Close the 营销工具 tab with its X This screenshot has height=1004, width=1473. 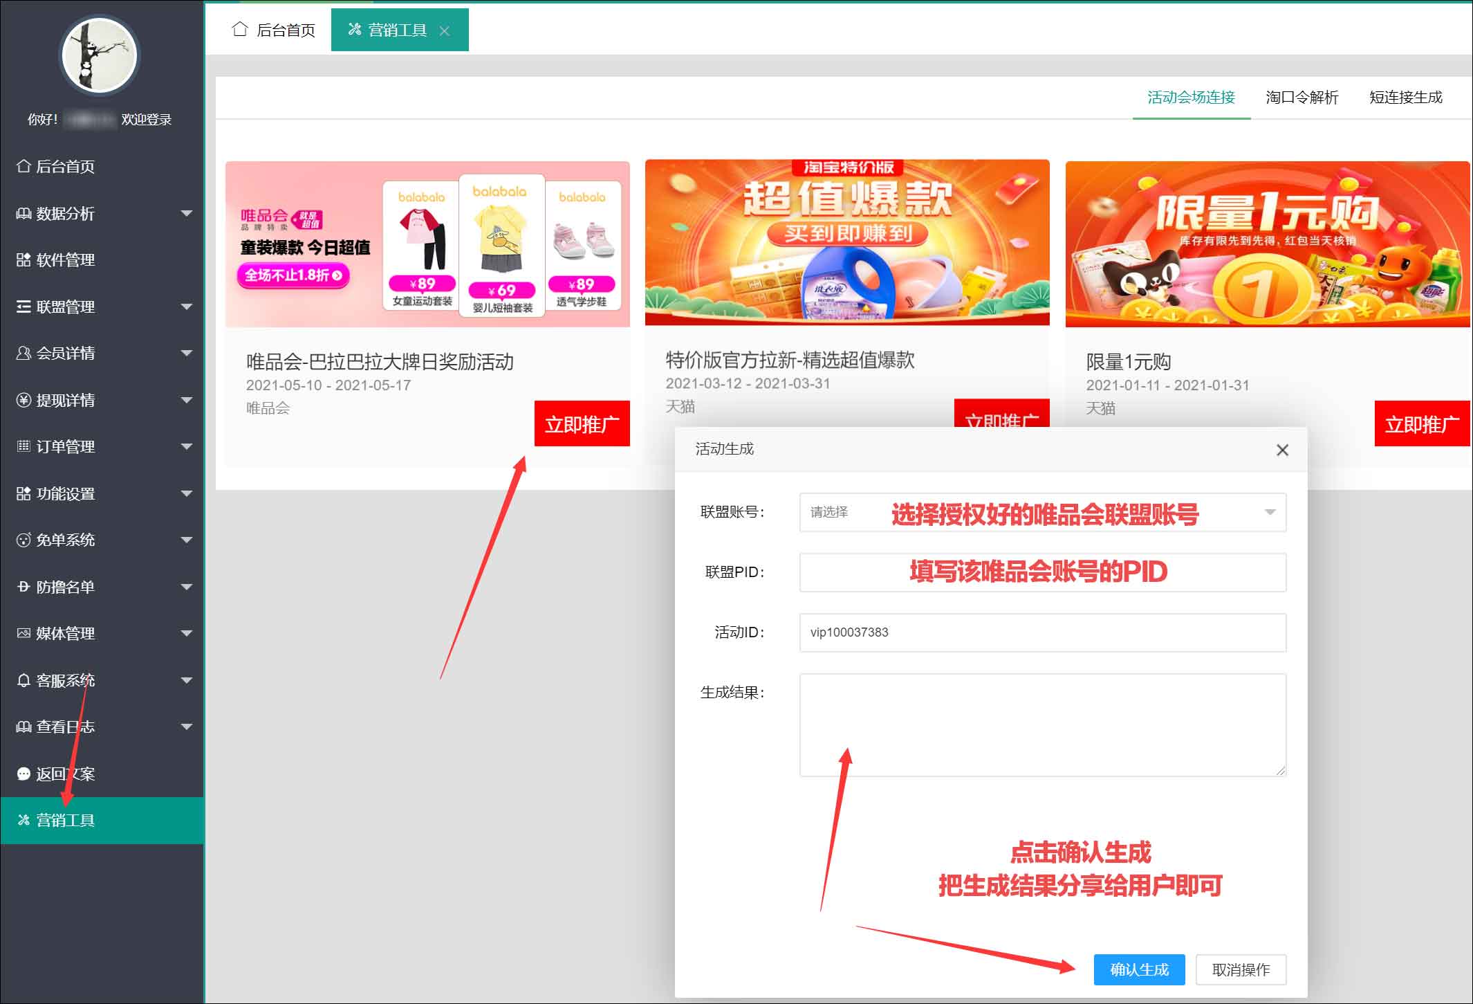(x=445, y=30)
